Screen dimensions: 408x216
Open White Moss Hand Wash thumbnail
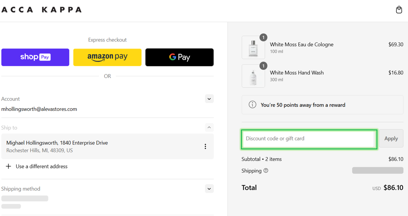coord(253,76)
